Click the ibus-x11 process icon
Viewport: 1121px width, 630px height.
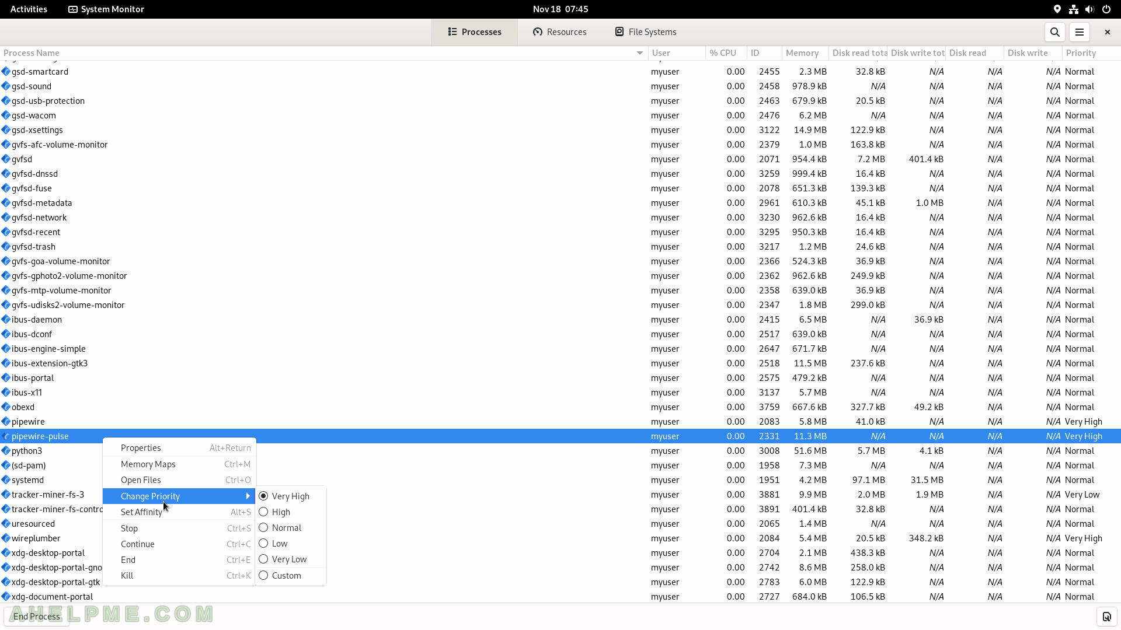click(x=6, y=393)
